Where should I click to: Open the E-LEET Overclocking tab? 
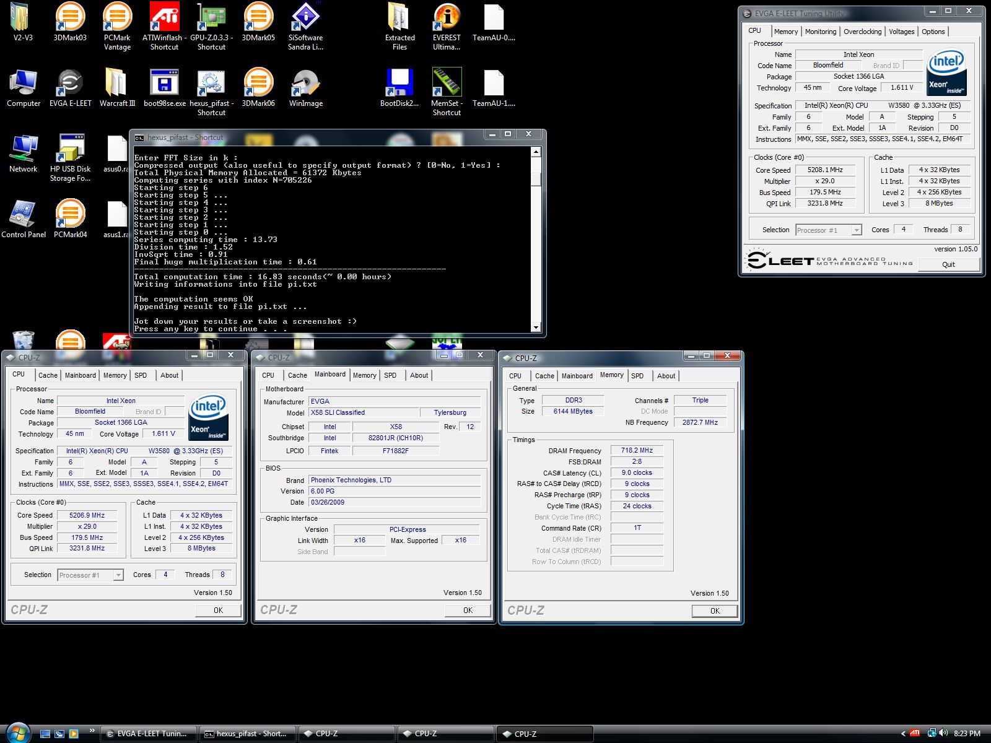tap(862, 32)
